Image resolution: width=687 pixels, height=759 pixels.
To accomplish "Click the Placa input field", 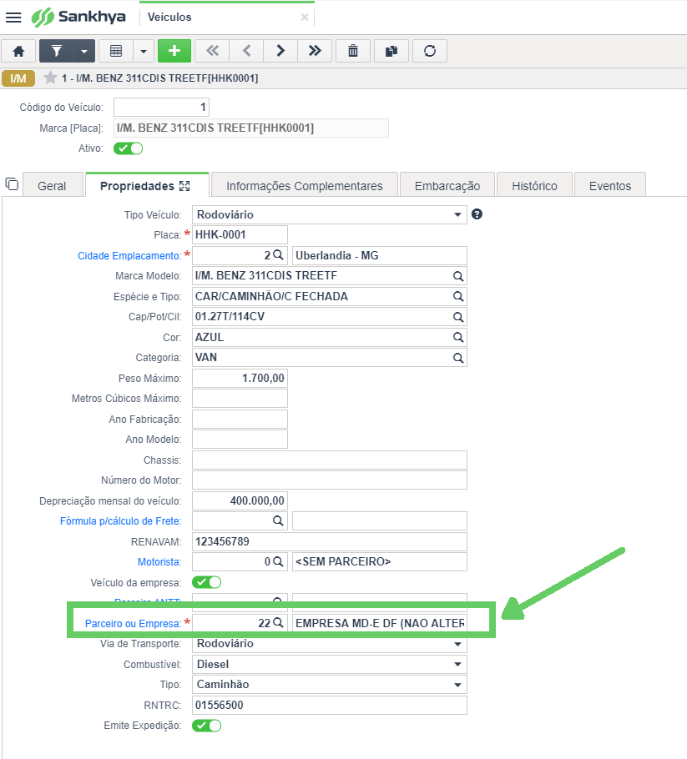I will (x=240, y=234).
